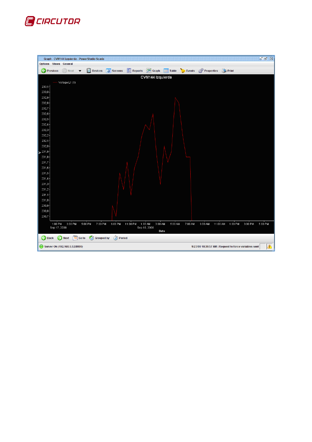
Task: Open the Period selector
Action: 120,238
